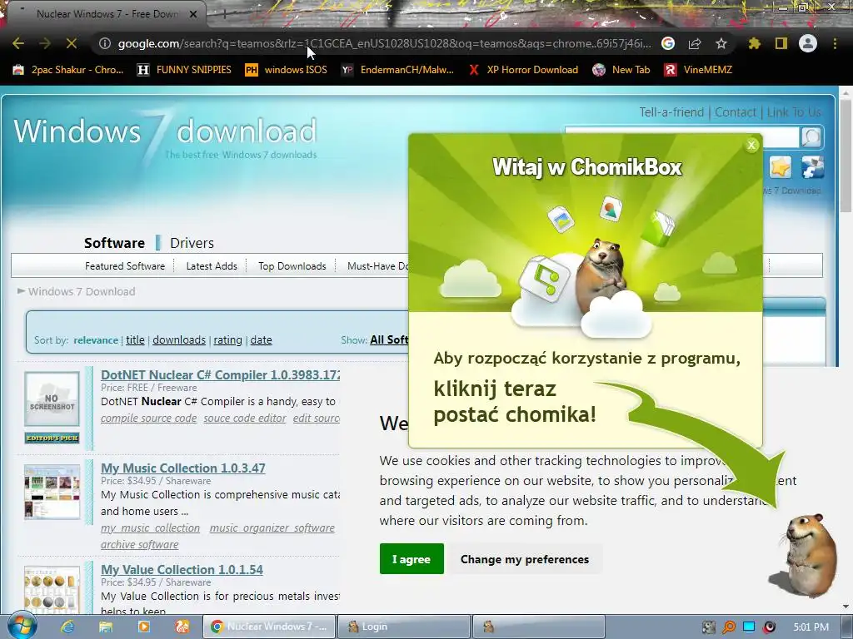Sort results by rating
This screenshot has height=639, width=853.
tap(228, 340)
